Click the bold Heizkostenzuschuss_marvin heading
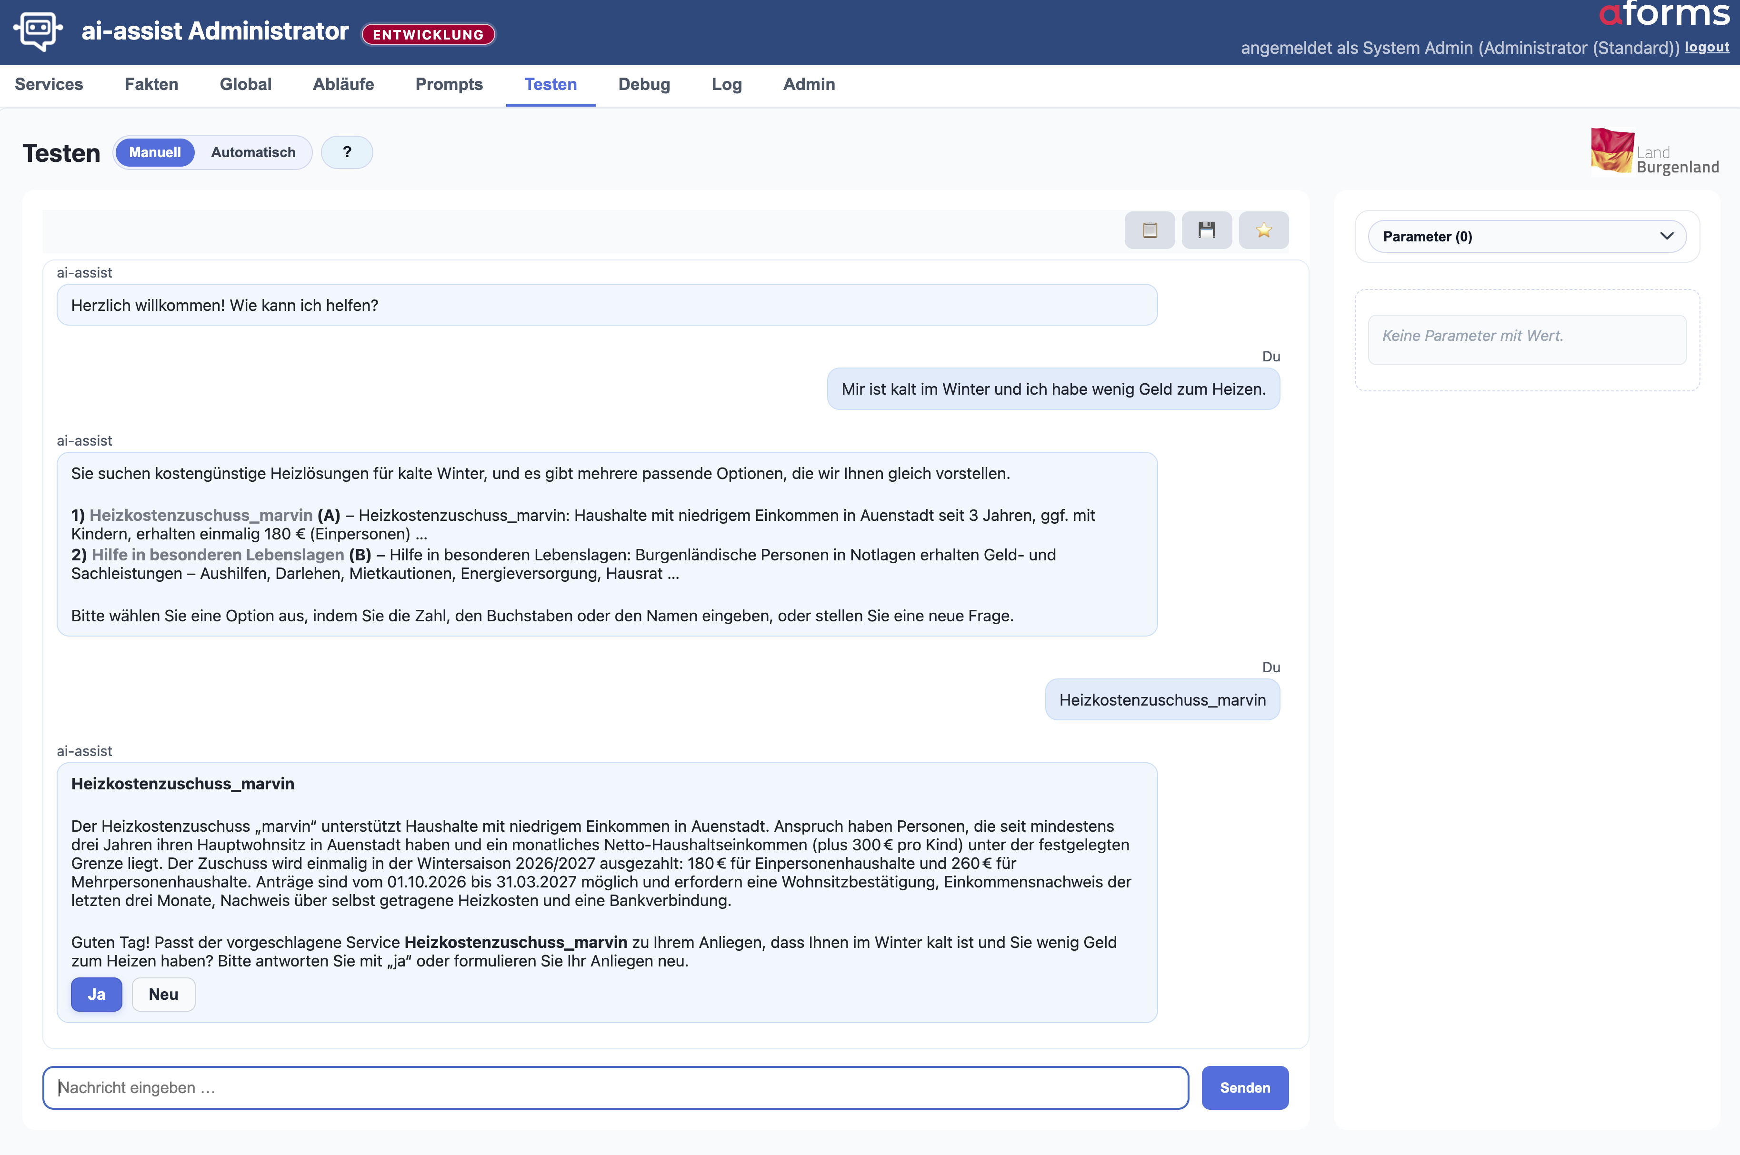The image size is (1740, 1155). (183, 784)
